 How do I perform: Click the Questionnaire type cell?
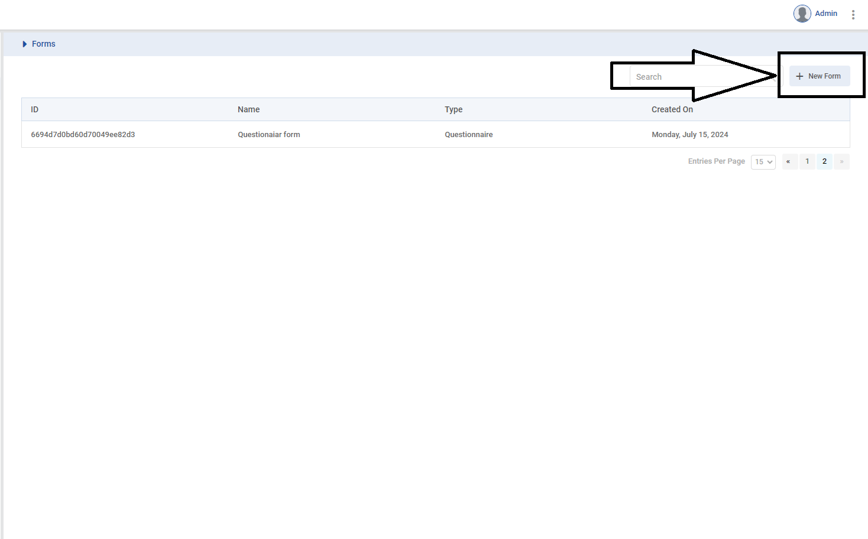point(468,135)
